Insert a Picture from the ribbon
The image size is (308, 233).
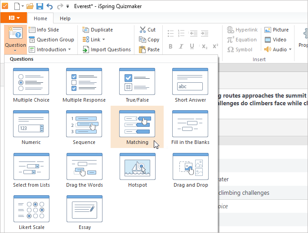[277, 30]
